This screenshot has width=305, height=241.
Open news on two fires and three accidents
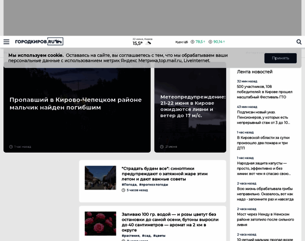click(x=263, y=143)
